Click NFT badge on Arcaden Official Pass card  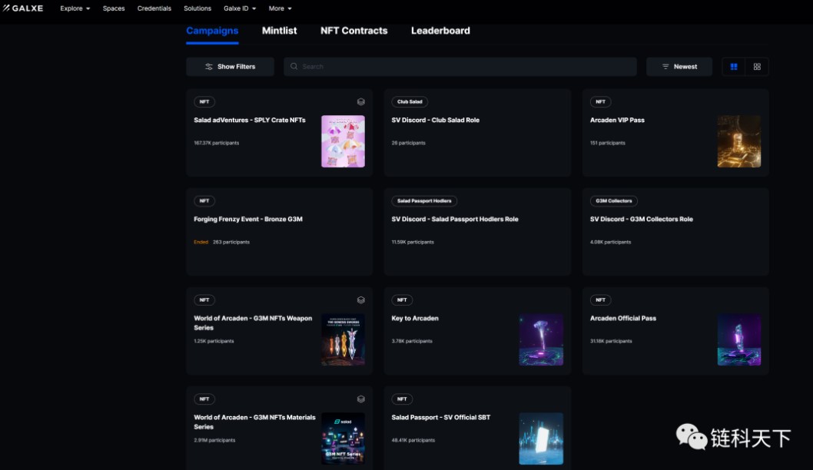point(600,300)
